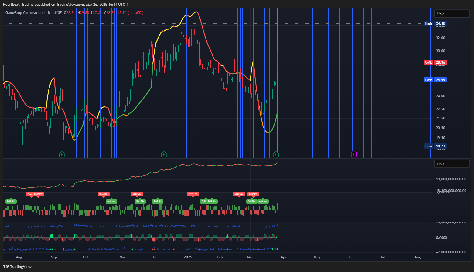The width and height of the screenshot is (474, 272).
Task: Click the 2025 label on the time axis
Action: 188,257
